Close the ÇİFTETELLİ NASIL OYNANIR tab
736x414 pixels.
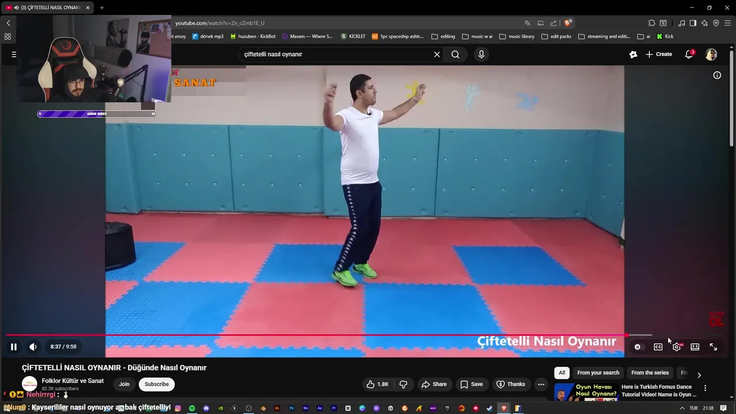click(x=87, y=7)
